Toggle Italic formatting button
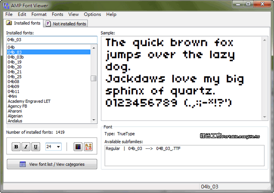274x193 pixels. click(x=26, y=146)
